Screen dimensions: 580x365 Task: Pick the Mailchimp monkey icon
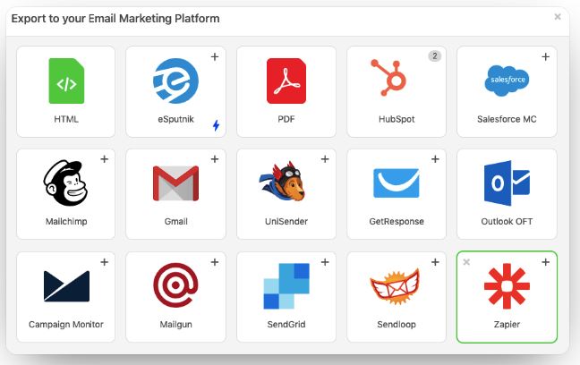tap(66, 182)
